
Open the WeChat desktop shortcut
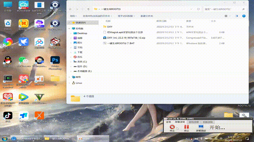click(23, 62)
